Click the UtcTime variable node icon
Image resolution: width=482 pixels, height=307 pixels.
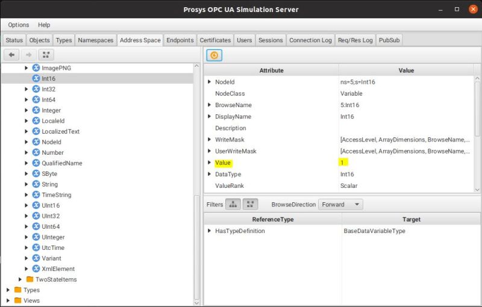(36, 247)
